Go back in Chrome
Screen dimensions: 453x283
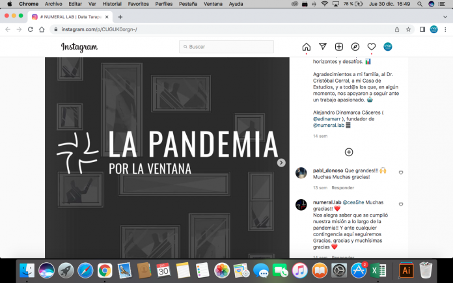(x=8, y=29)
